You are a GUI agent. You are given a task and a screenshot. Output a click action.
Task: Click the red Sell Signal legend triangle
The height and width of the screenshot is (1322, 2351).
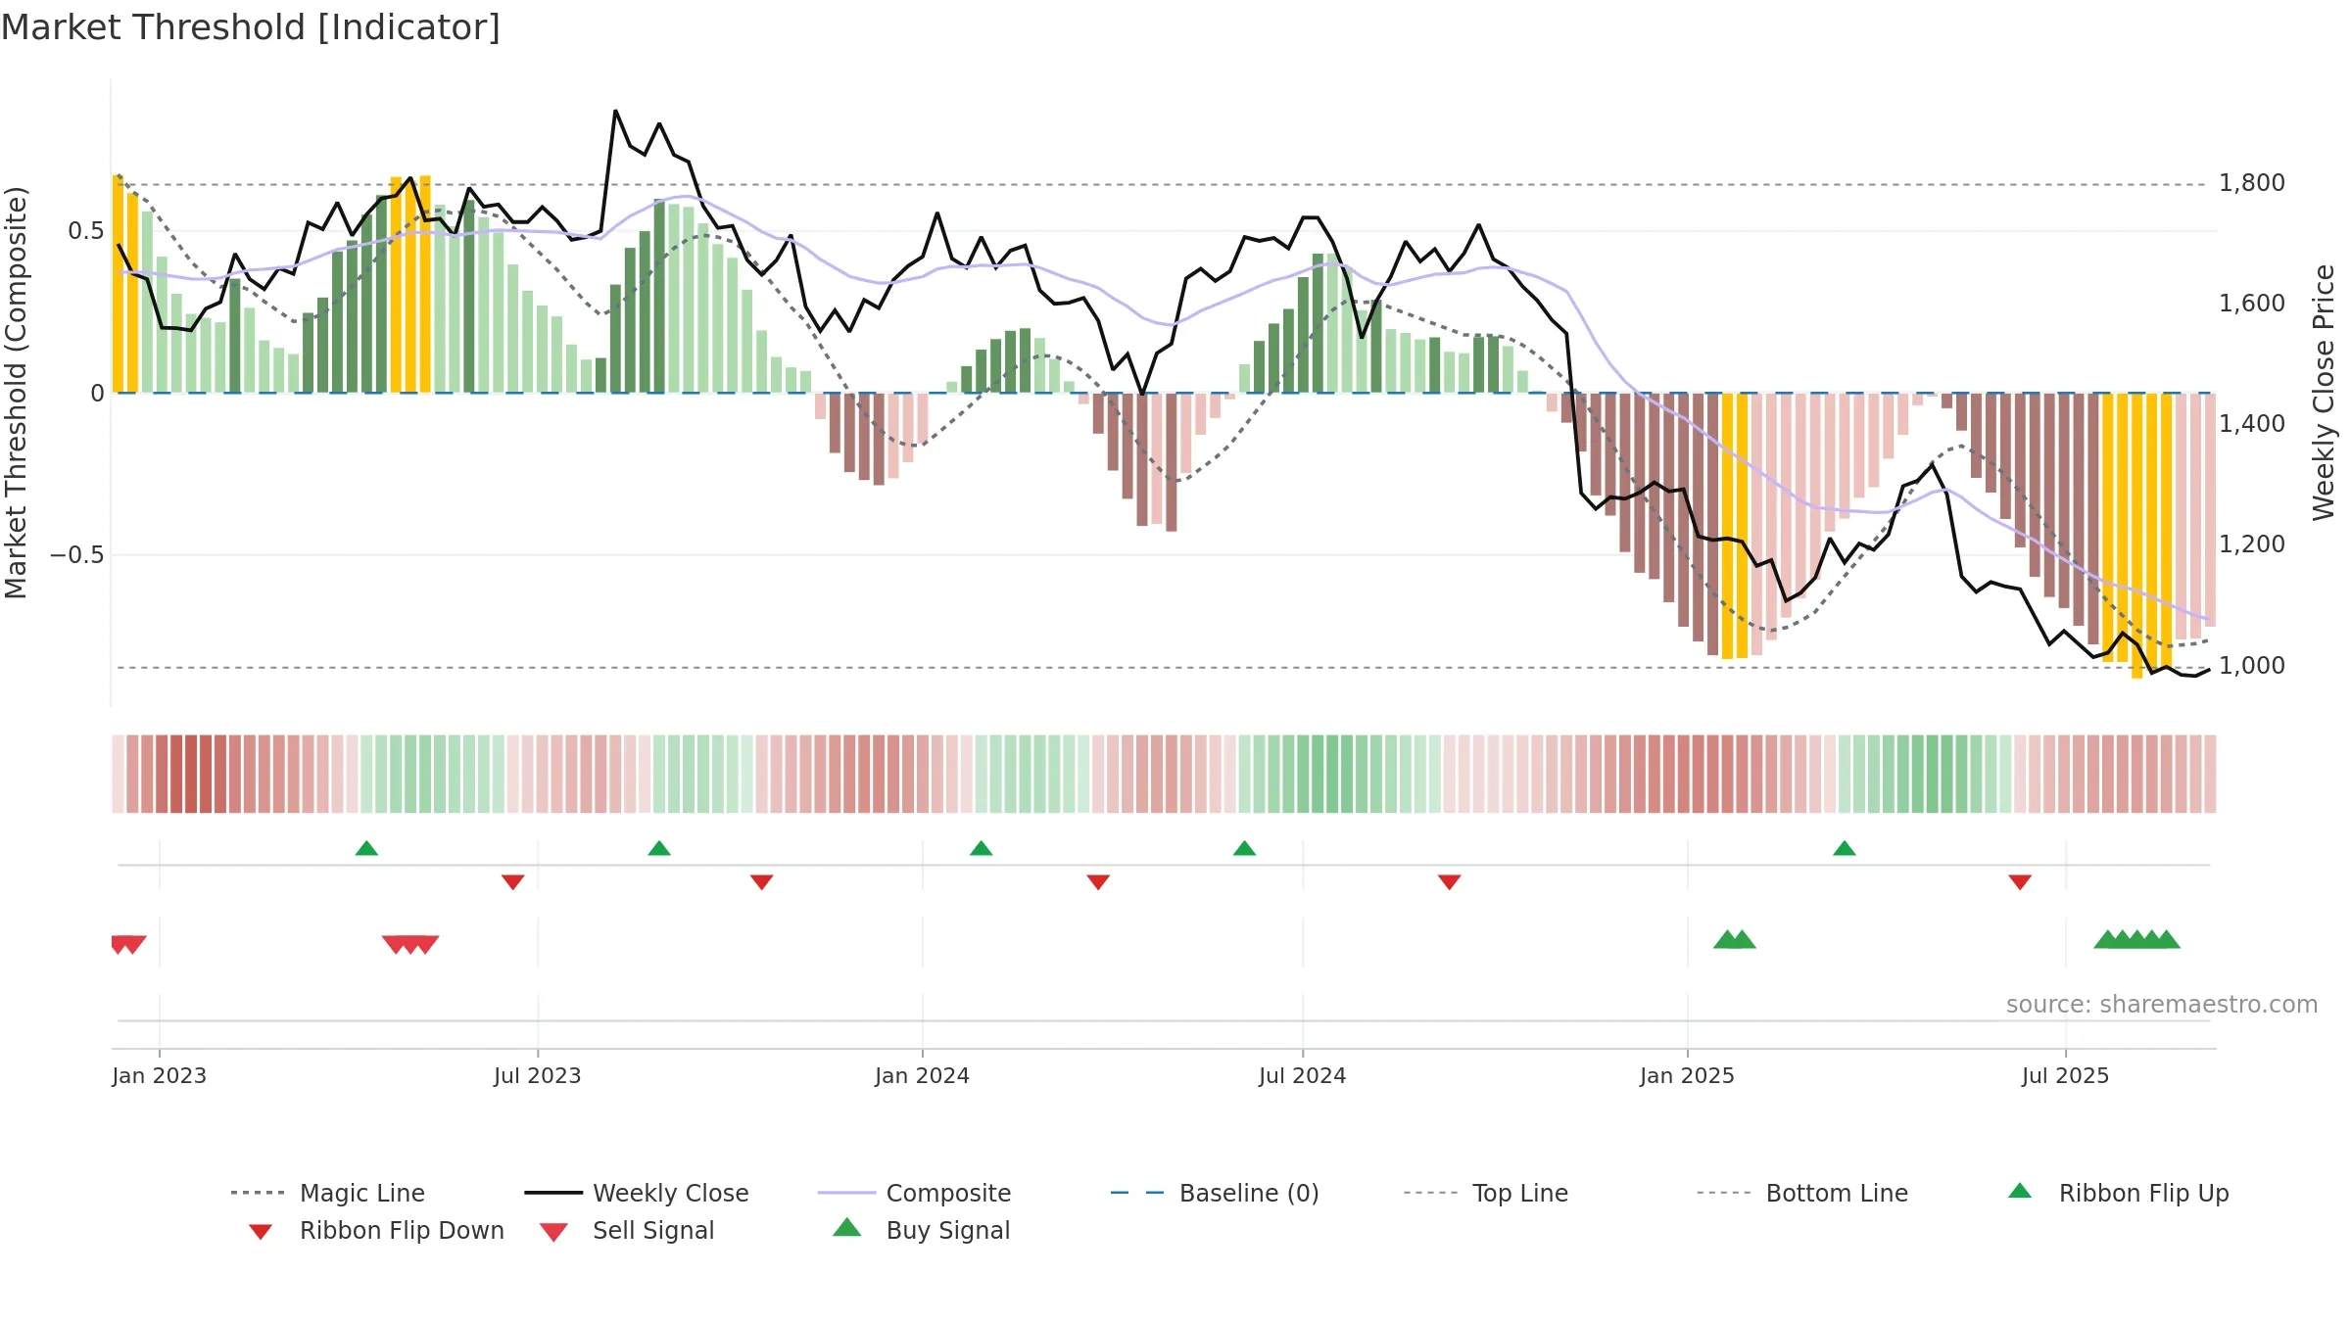(x=553, y=1232)
